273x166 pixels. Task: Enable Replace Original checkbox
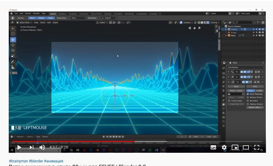pos(248,104)
